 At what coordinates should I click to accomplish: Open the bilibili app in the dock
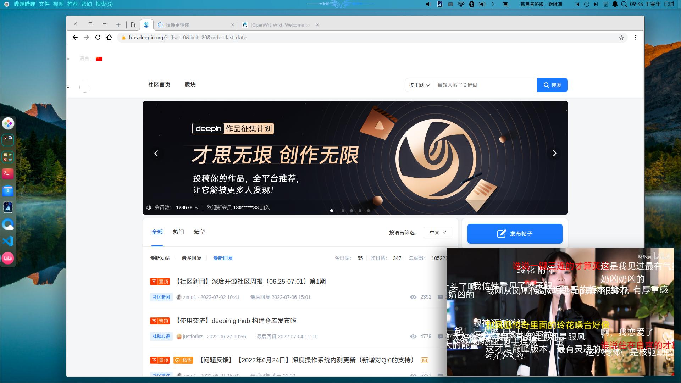tap(8, 258)
